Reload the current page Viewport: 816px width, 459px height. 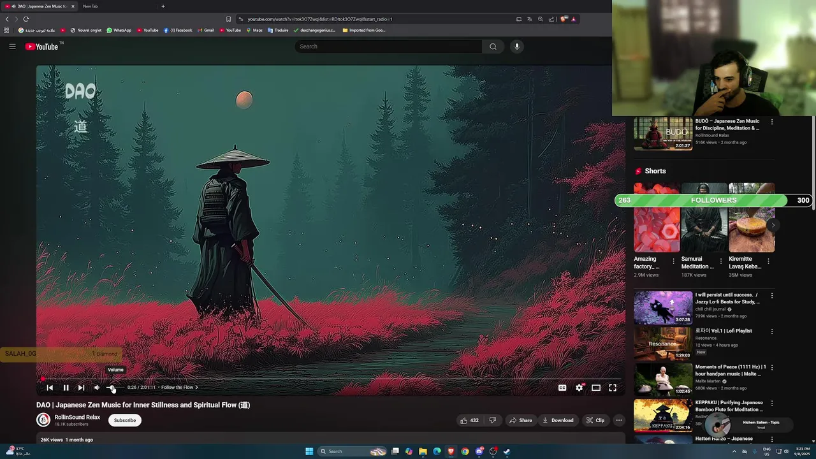[x=26, y=19]
